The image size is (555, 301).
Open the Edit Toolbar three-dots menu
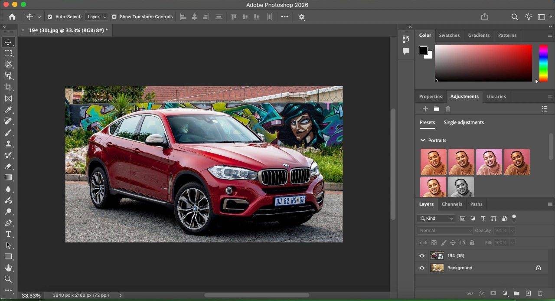8,291
